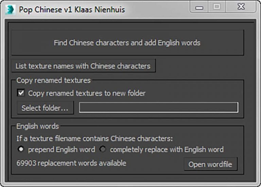Choose the completely replace radio dot
Screen dimensions: 261x187
coord(102,149)
